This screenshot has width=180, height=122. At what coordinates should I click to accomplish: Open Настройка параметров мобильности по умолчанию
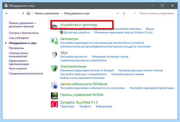(92, 88)
